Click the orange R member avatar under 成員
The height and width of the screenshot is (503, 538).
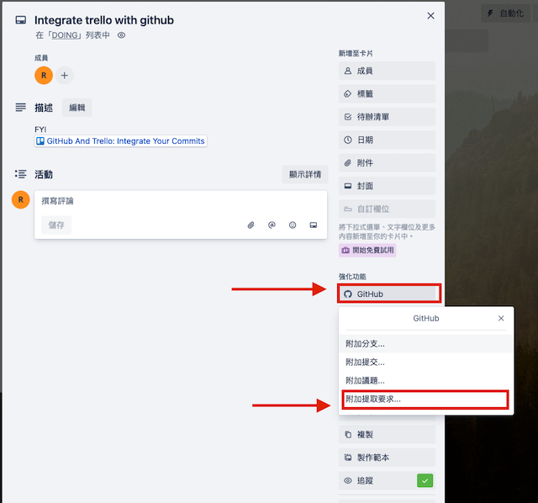44,76
